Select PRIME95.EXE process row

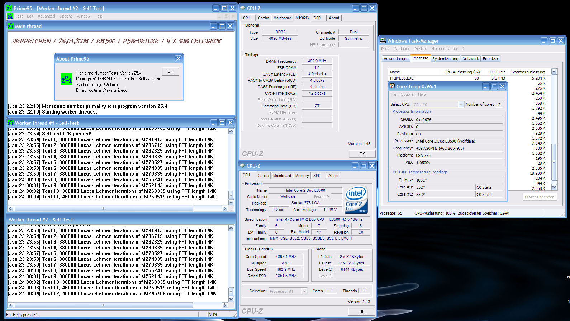(x=468, y=78)
